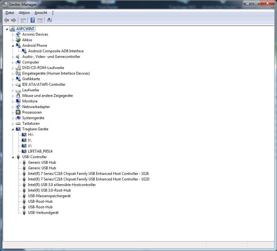
Task: Click the Forward arrow toolbar icon
Action: point(13,20)
